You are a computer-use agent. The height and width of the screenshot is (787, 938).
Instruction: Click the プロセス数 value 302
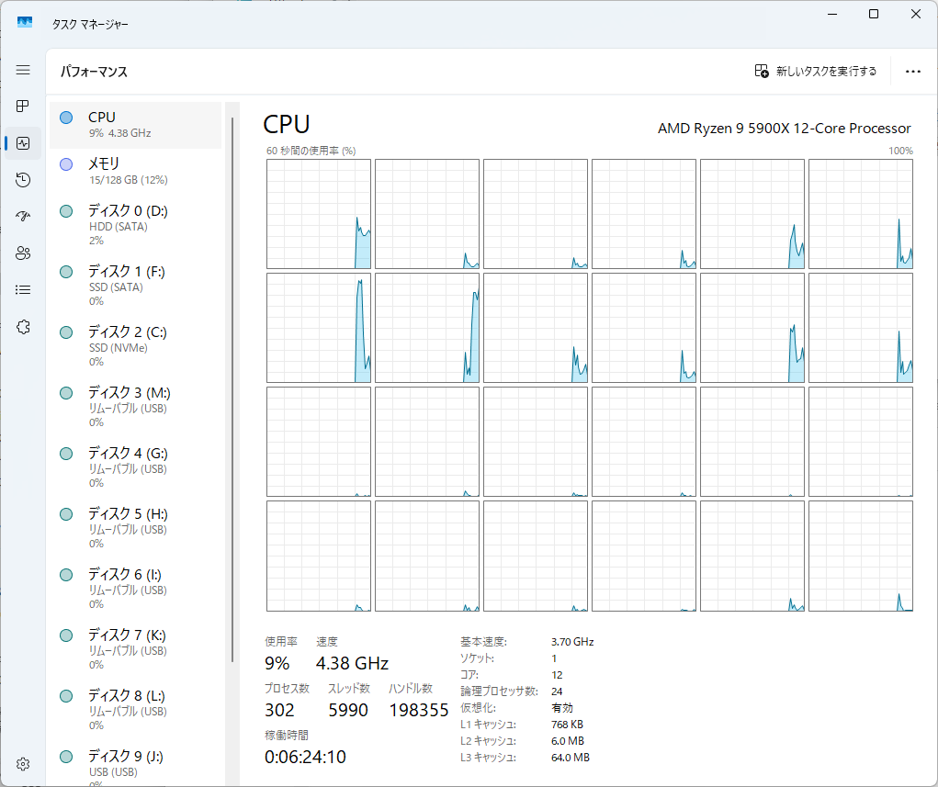[x=279, y=710]
